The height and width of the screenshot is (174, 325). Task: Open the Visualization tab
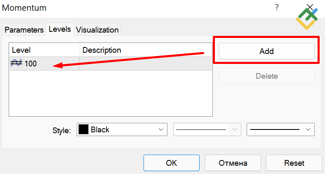click(97, 30)
